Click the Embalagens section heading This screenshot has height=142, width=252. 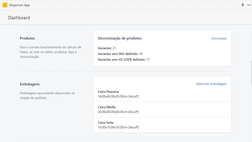click(x=30, y=84)
